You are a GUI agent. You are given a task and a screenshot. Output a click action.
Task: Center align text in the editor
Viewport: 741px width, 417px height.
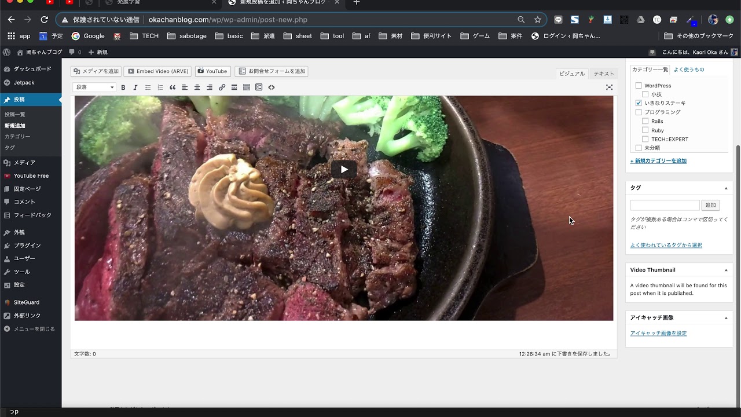tap(197, 87)
